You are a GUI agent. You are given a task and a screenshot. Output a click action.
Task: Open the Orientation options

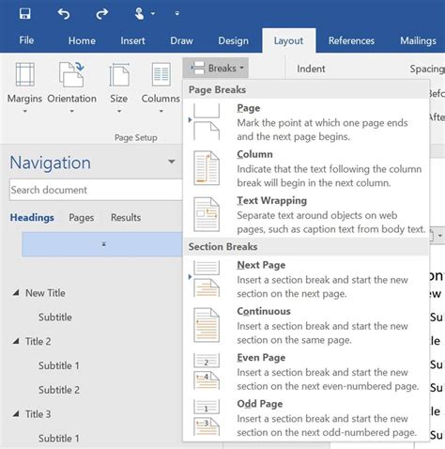71,87
